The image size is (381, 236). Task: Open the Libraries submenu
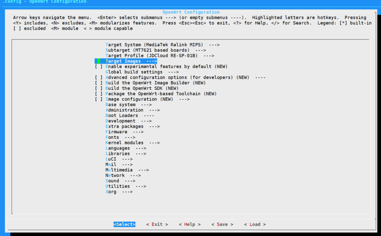[126, 154]
